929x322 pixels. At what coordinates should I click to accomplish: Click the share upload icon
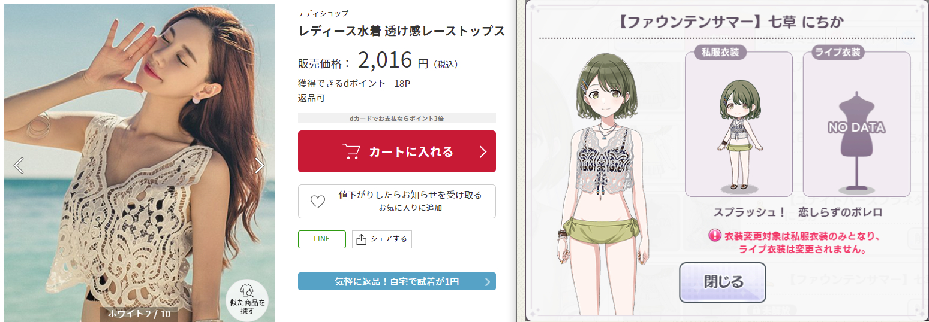point(361,239)
